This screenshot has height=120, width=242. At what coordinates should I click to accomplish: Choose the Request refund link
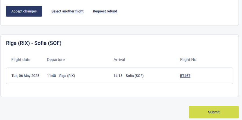coord(105,11)
